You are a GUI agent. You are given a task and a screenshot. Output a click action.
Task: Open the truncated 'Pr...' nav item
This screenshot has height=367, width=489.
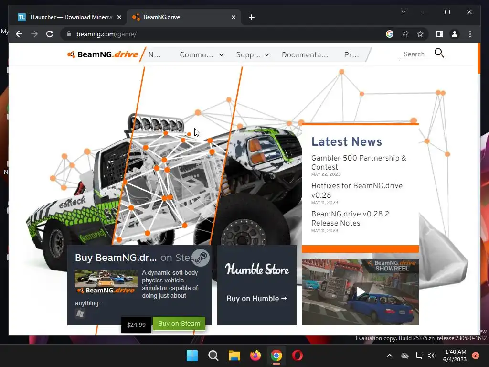pos(351,55)
